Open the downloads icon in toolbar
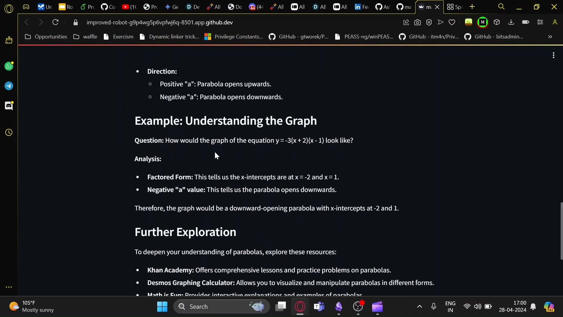The width and height of the screenshot is (563, 317). tap(511, 22)
